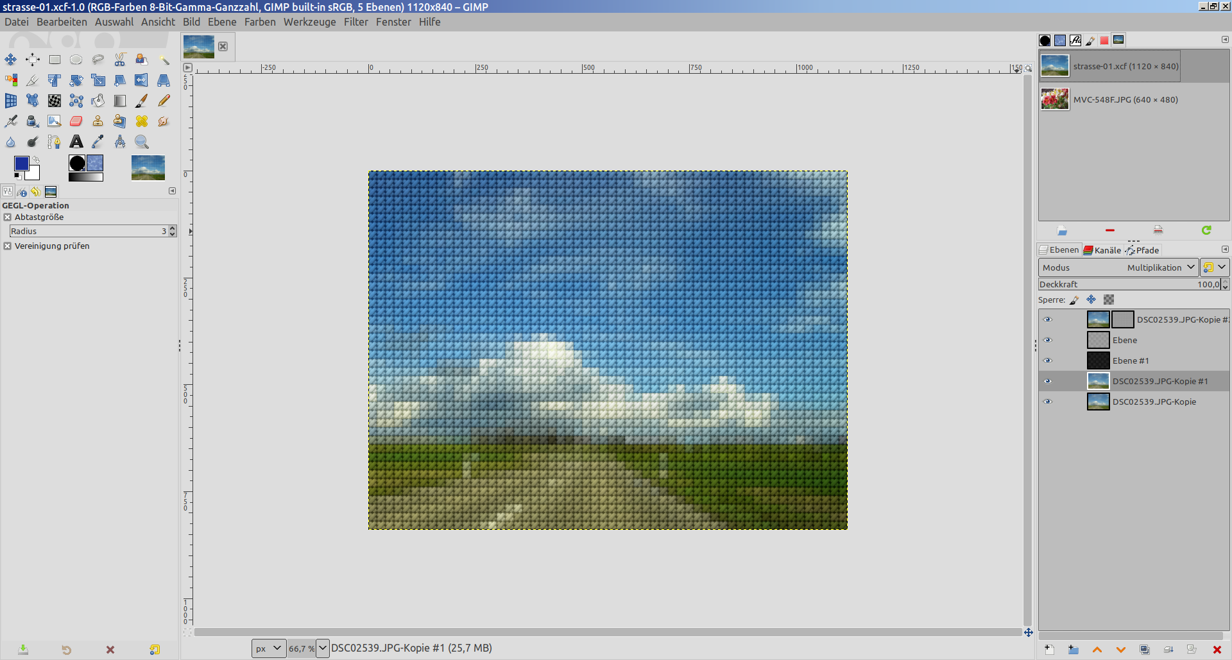Open the Filter menu

coord(356,22)
